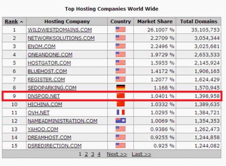
Task: Click the Next >> pagination link
Action: point(117,154)
